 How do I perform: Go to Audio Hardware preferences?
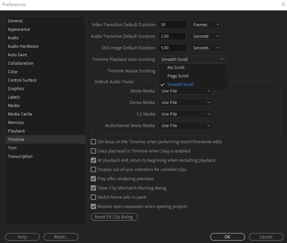[46, 46]
